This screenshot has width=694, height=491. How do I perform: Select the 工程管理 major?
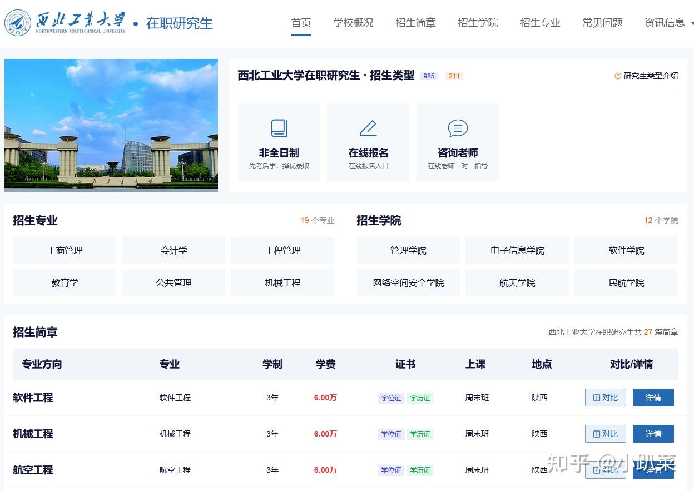[282, 251]
